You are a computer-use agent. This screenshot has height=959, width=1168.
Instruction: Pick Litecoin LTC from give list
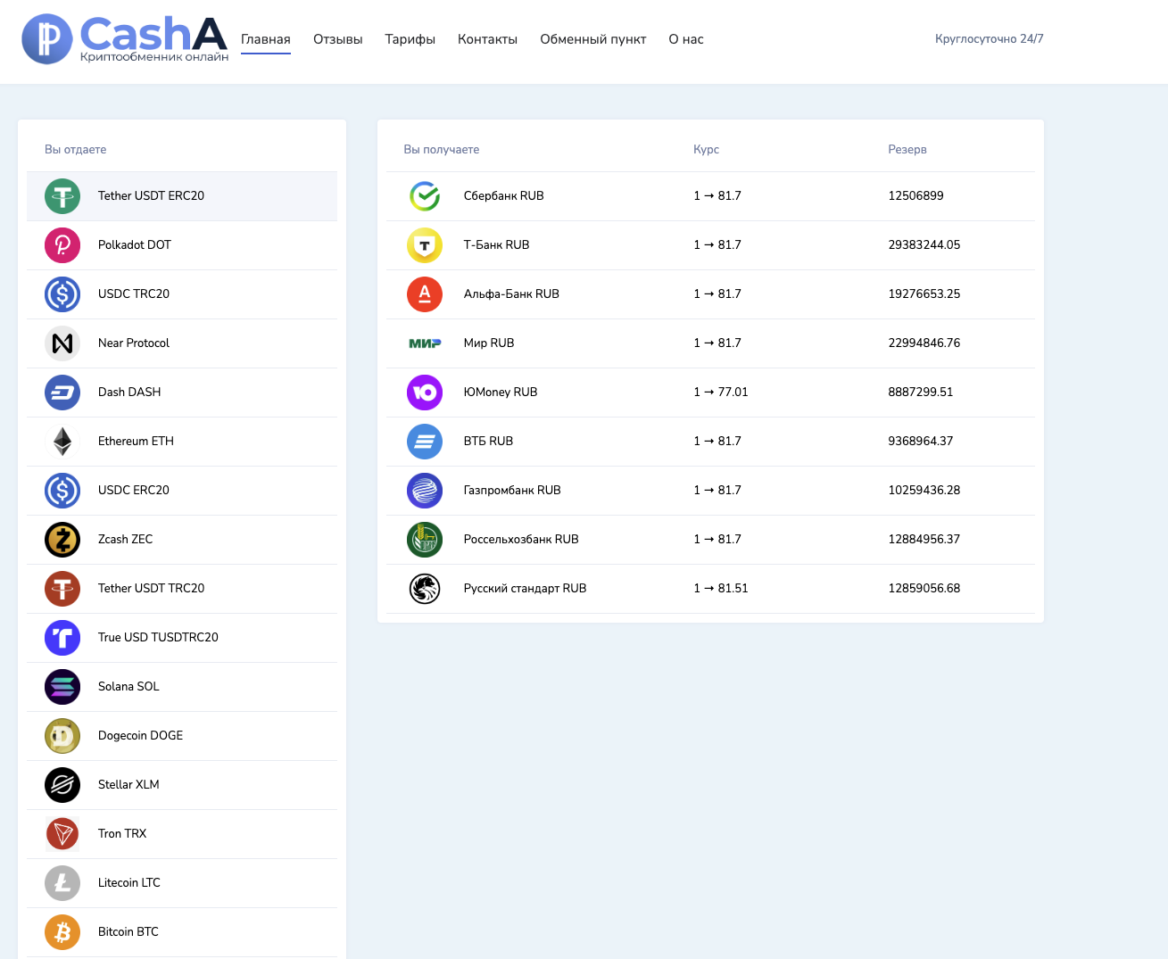tap(129, 883)
